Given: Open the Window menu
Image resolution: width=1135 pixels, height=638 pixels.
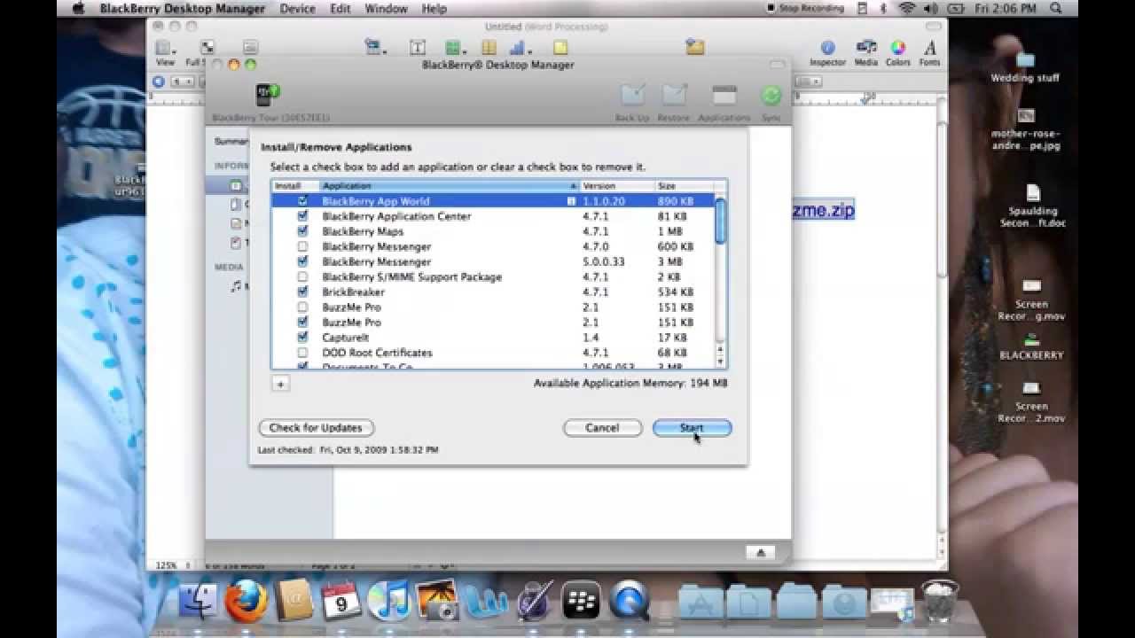Looking at the screenshot, I should [386, 8].
